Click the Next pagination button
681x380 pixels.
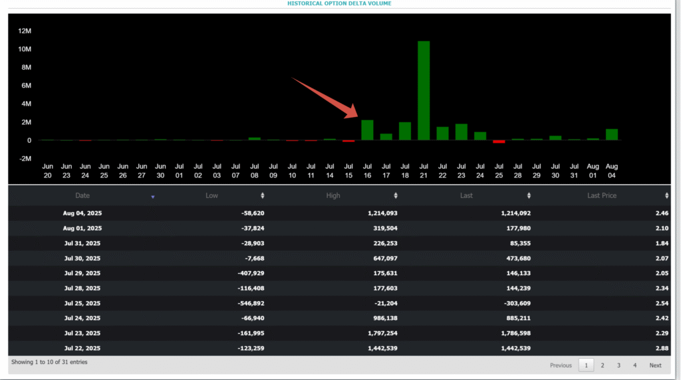coord(655,365)
